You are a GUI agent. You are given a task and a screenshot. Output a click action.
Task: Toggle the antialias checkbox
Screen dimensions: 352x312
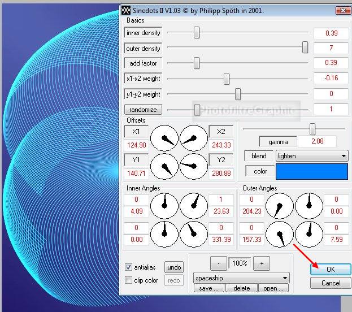(x=128, y=267)
